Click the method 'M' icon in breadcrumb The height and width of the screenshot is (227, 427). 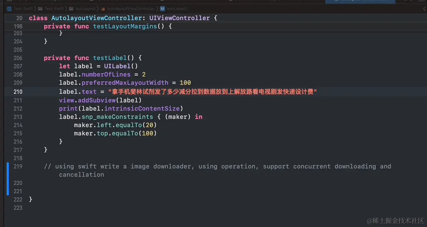click(x=162, y=9)
